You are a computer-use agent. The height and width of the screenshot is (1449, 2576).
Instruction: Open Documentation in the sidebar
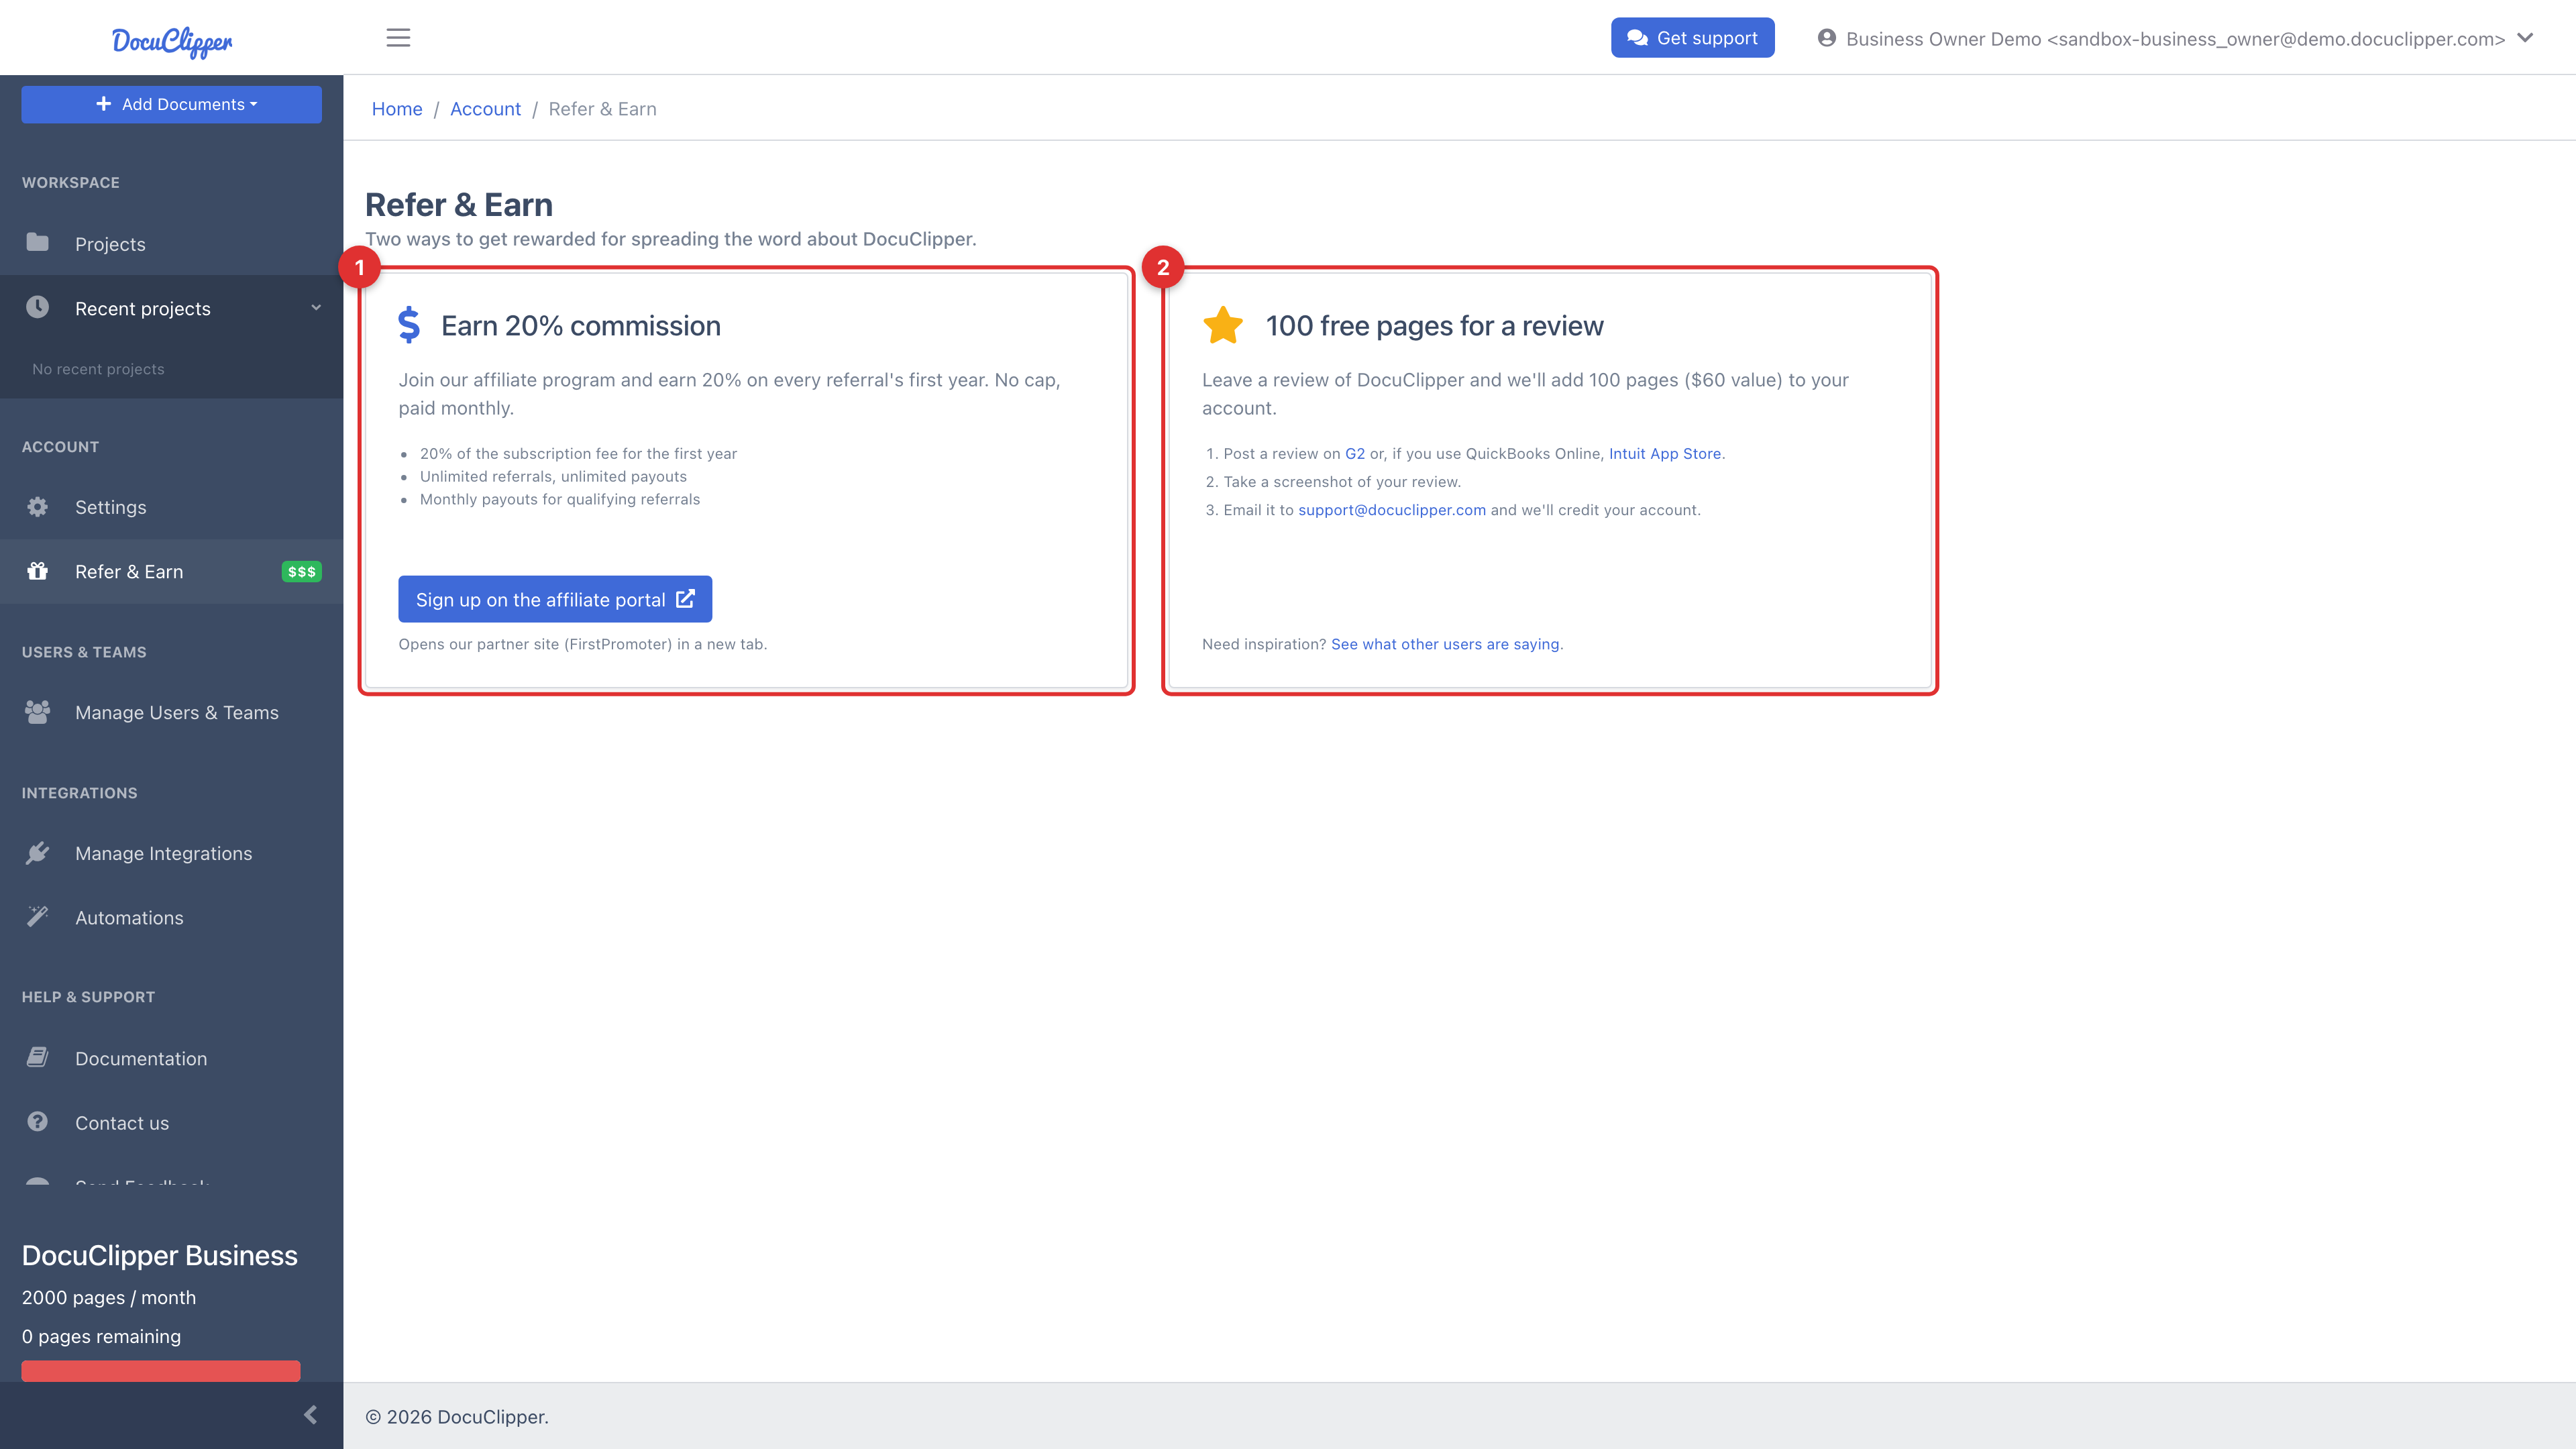click(172, 1059)
